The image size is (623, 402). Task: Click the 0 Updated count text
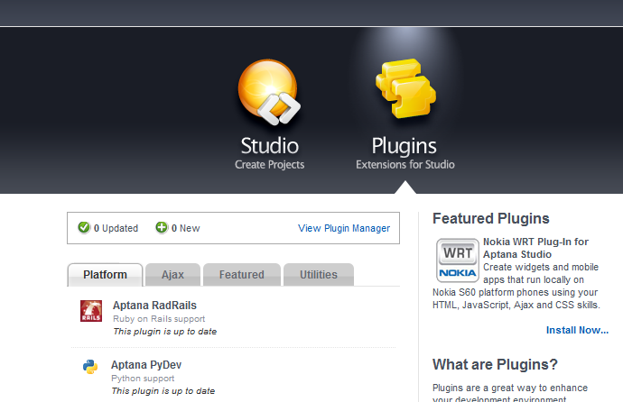(116, 228)
